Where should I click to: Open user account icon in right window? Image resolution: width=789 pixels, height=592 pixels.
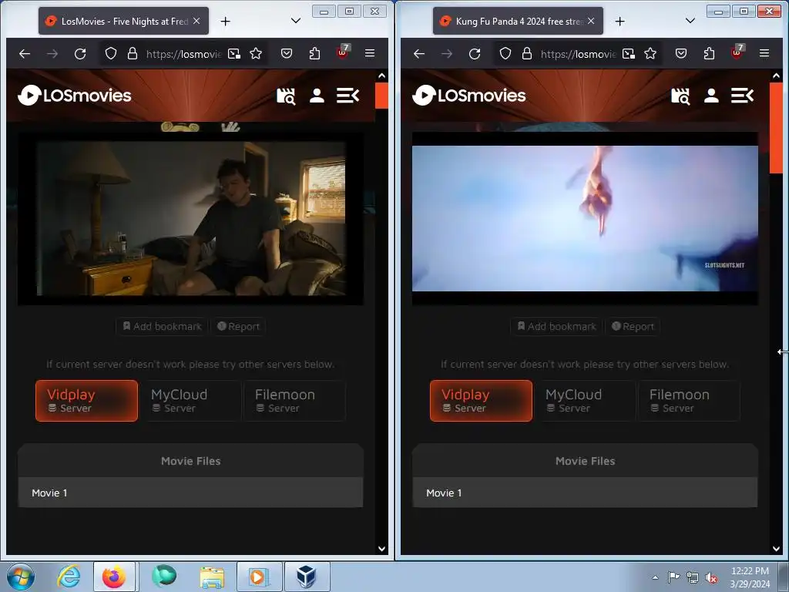[711, 96]
